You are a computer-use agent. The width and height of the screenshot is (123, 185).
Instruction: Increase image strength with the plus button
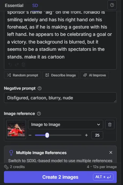pyautogui.click(x=86, y=135)
